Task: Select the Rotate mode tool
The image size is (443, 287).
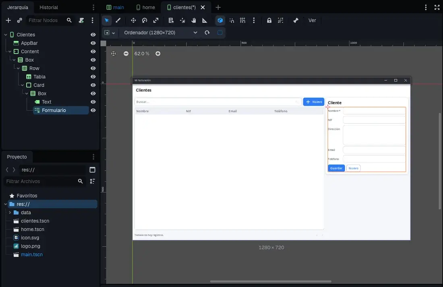Action: coord(144,21)
